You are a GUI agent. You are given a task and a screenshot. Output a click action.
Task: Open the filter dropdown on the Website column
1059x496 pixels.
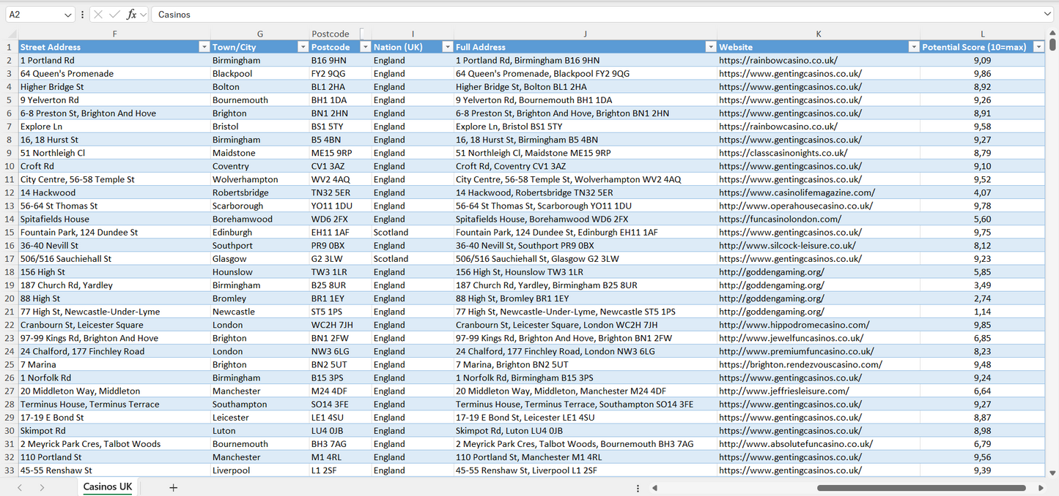[913, 46]
